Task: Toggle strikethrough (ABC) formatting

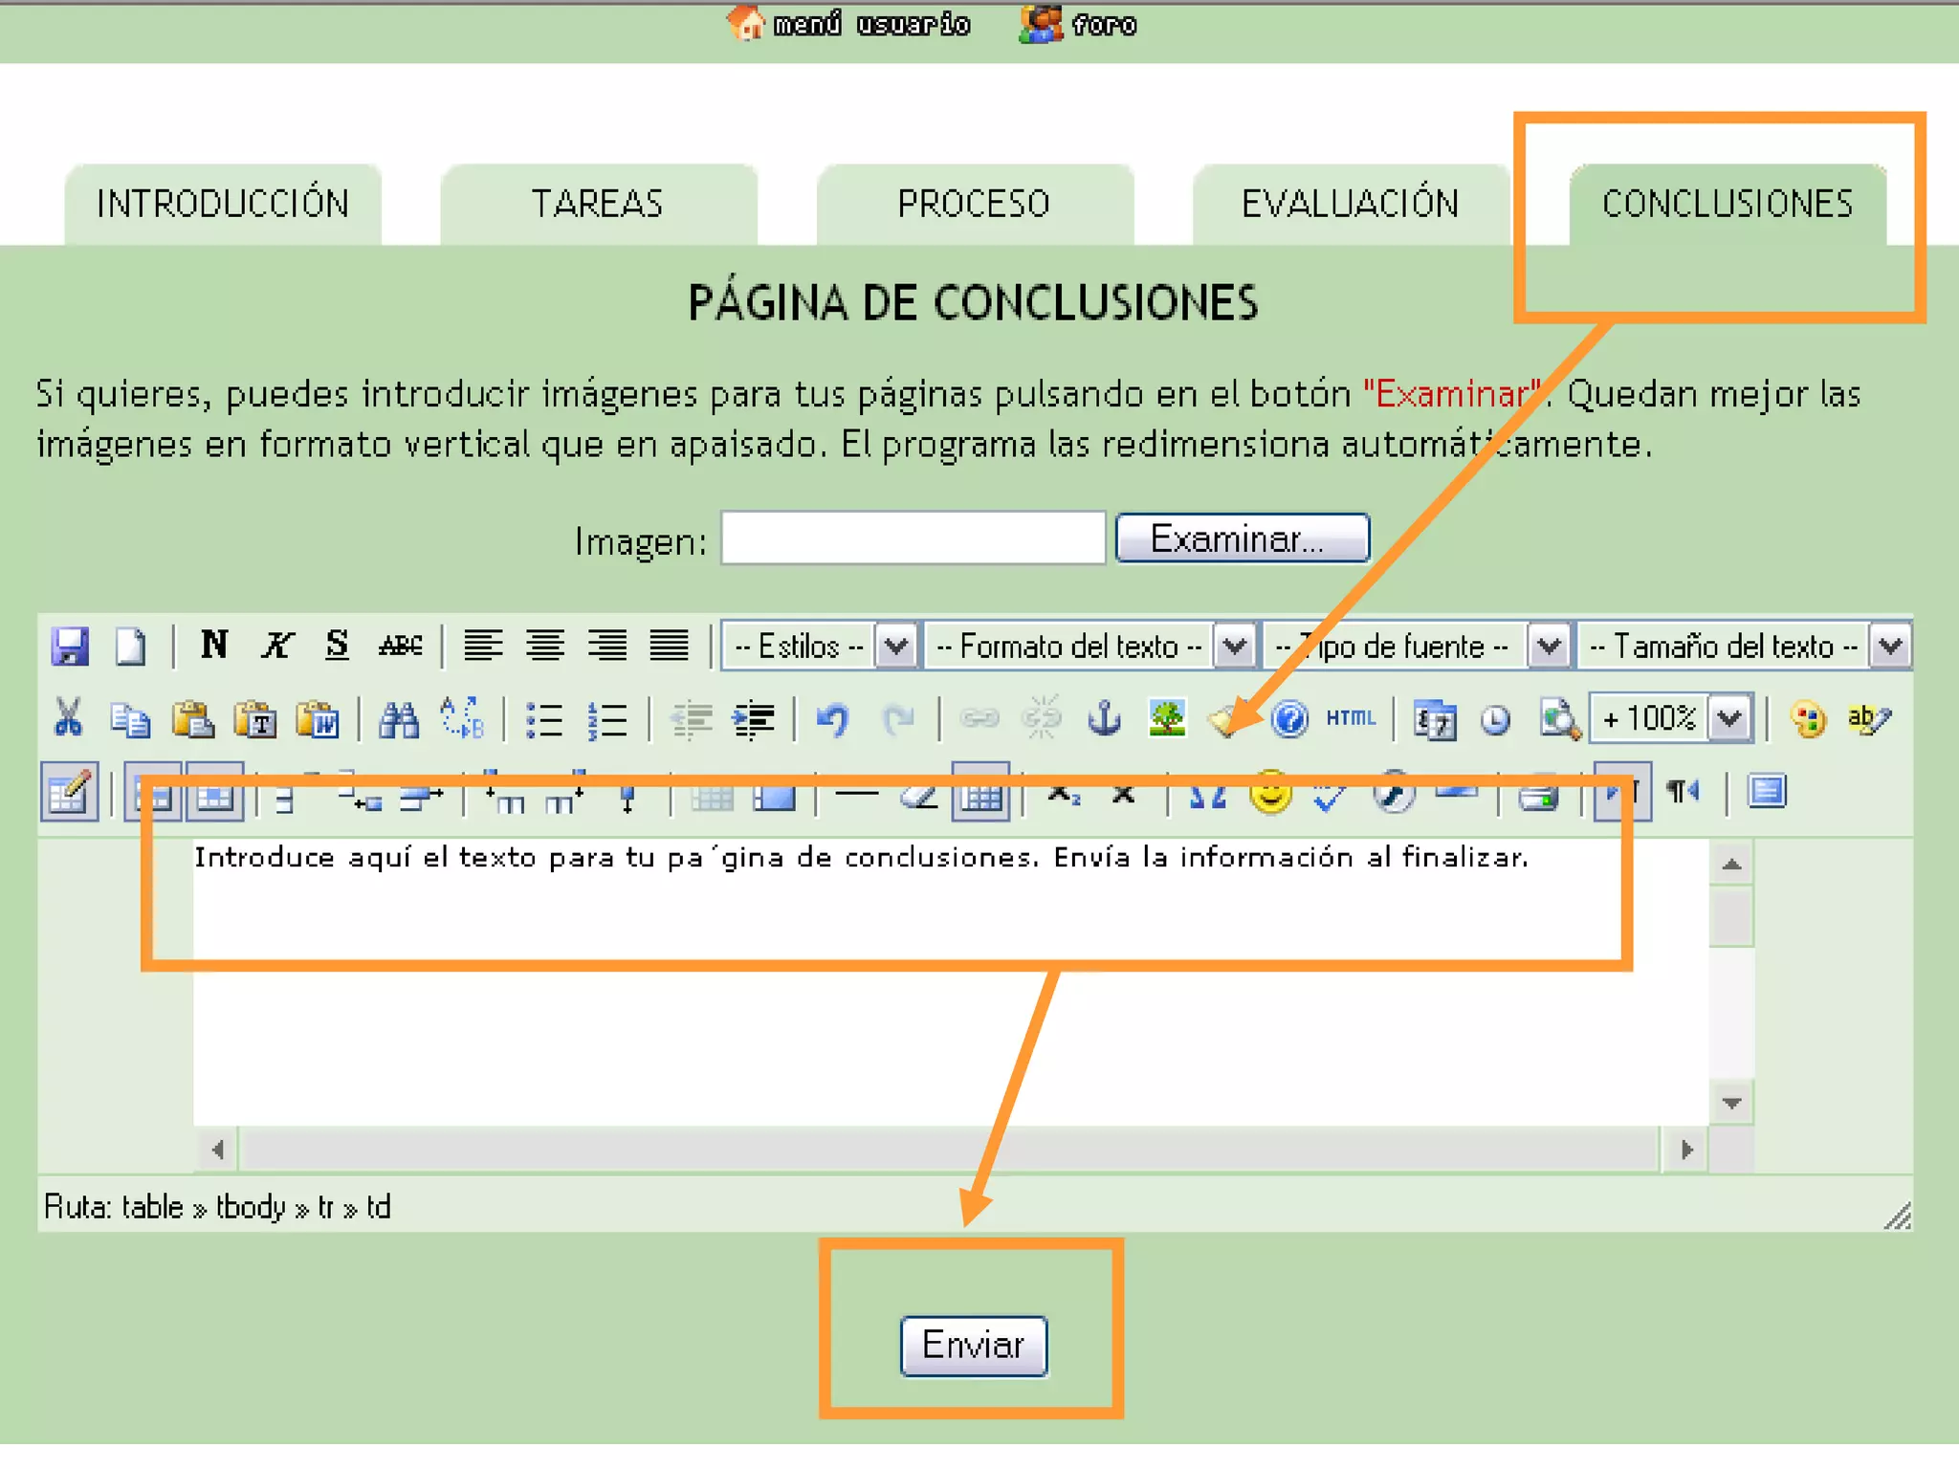Action: click(400, 646)
